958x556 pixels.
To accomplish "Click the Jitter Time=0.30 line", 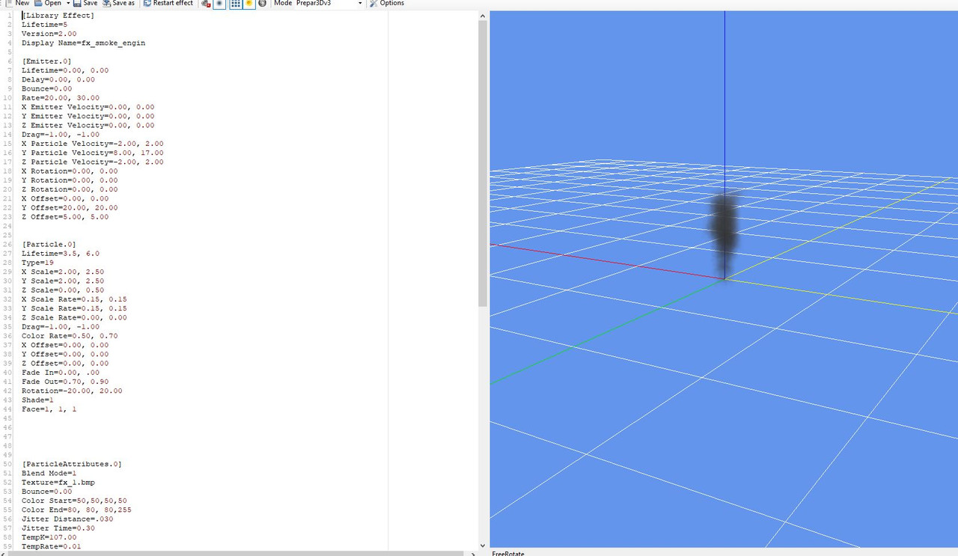I will (x=58, y=528).
